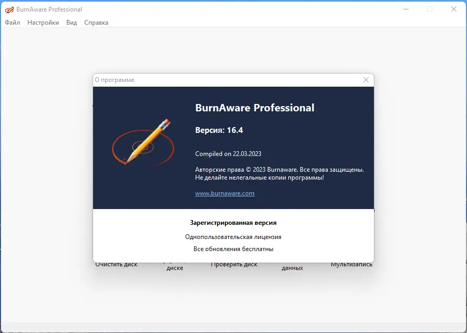Select Проверить диск in main window

pyautogui.click(x=234, y=265)
